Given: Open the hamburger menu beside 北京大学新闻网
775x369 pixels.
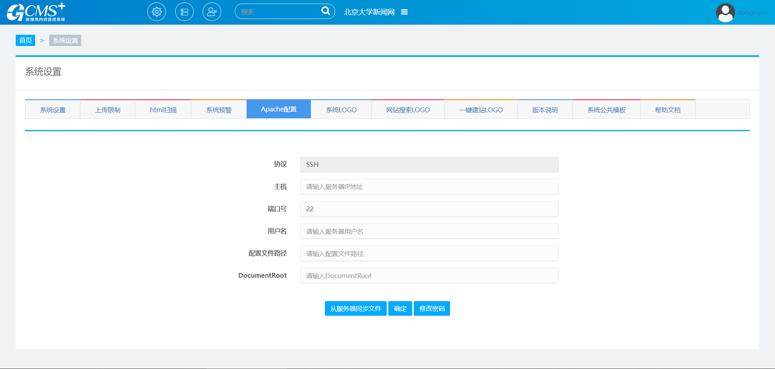Looking at the screenshot, I should (x=404, y=12).
